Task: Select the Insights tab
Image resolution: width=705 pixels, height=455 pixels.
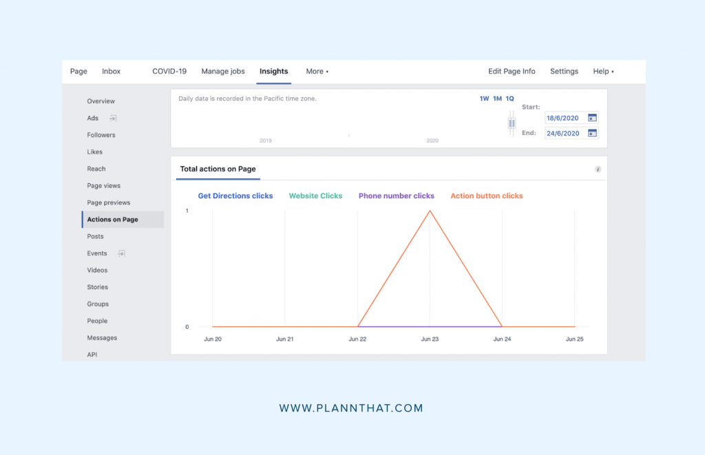Action: [x=274, y=71]
